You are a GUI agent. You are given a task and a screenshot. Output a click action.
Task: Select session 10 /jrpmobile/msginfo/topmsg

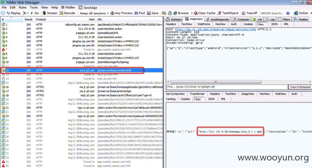click(x=82, y=62)
